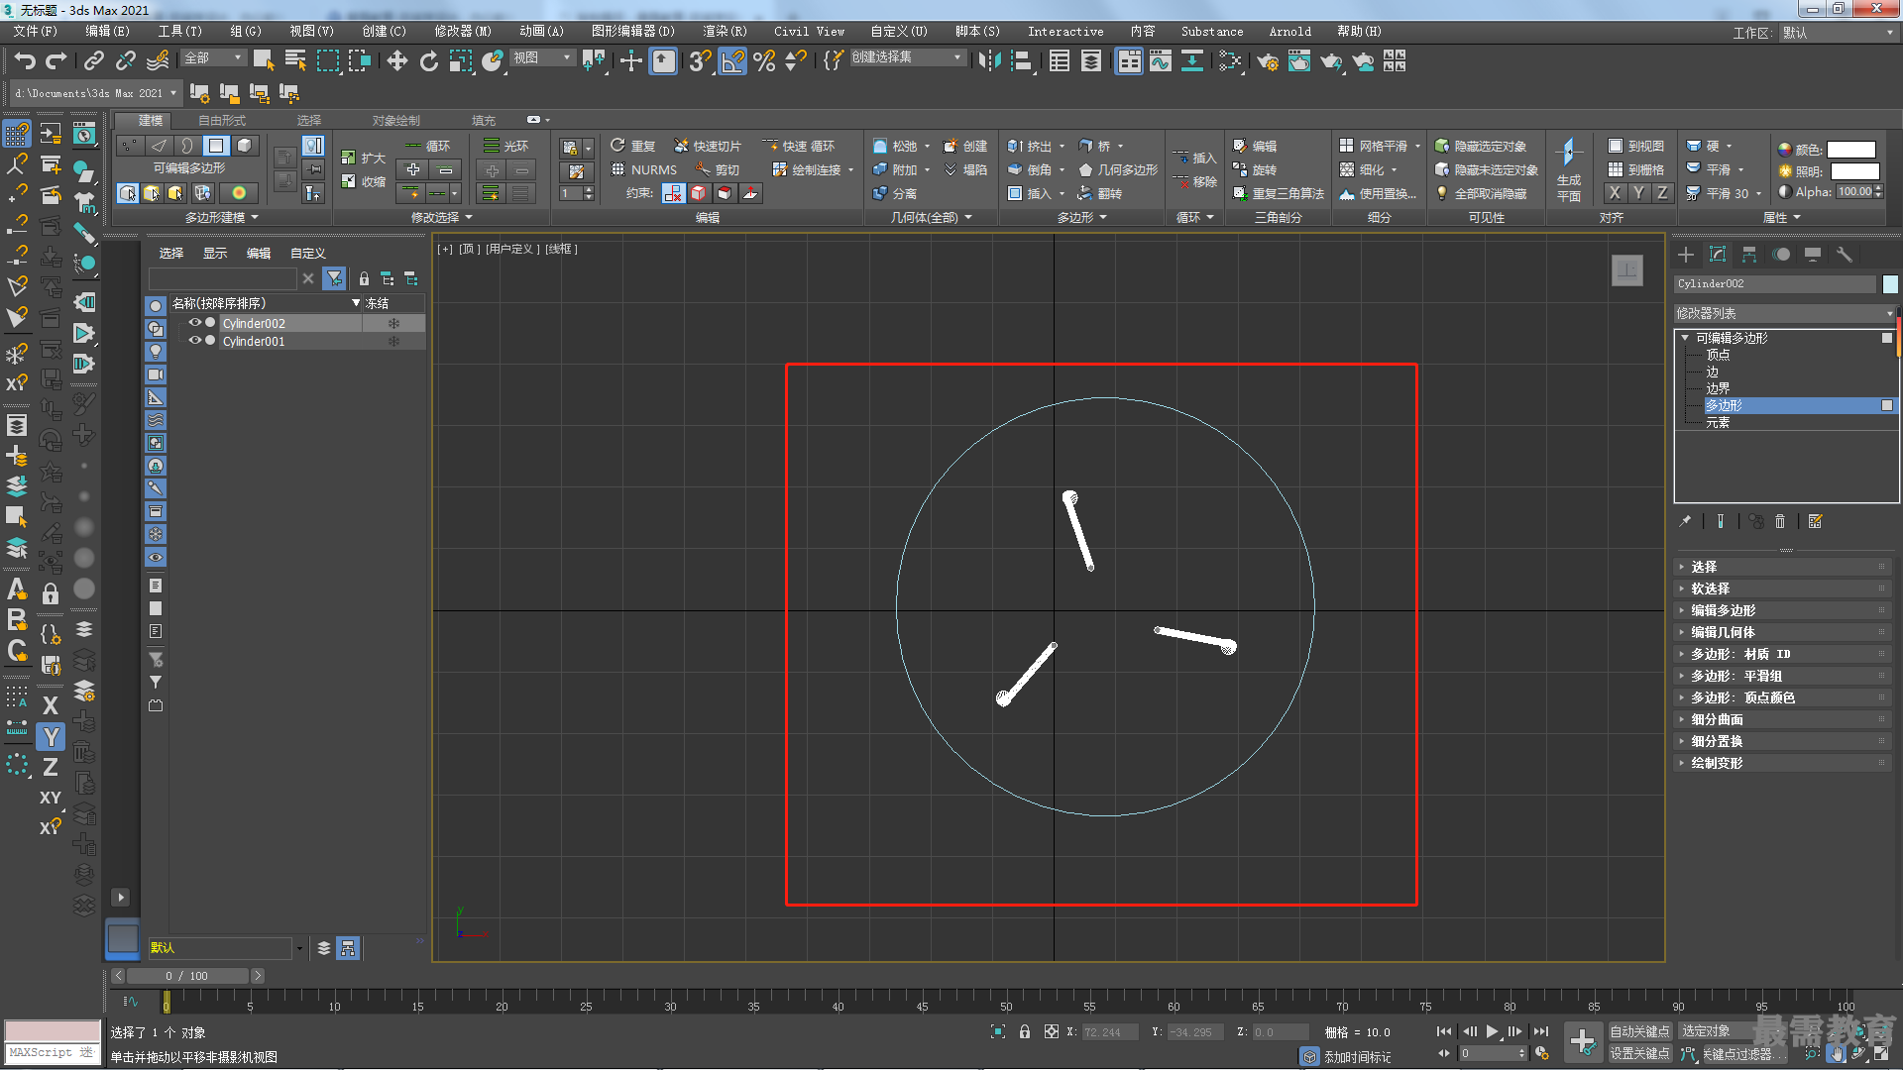Activate the Select and Rotate tool
This screenshot has height=1070, width=1903.
click(x=428, y=61)
